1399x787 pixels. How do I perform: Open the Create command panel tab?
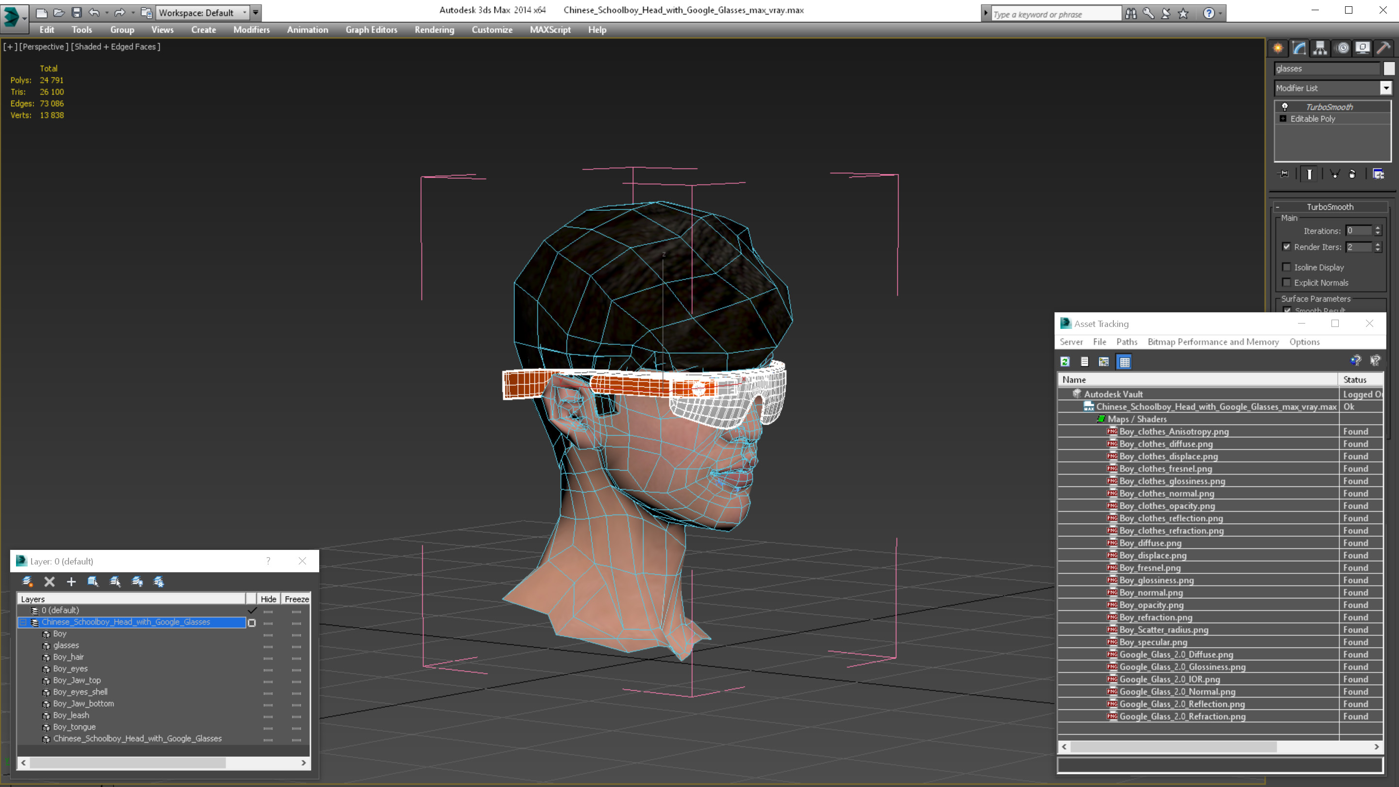(x=1278, y=49)
